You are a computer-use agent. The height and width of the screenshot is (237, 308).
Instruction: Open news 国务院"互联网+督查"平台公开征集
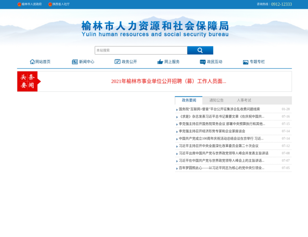[219, 109]
